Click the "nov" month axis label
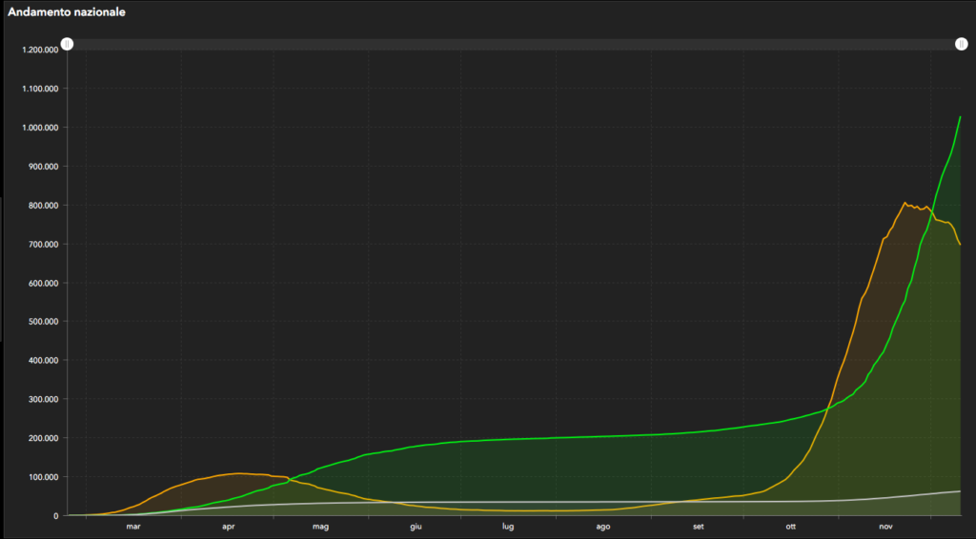The height and width of the screenshot is (539, 976). 885,526
